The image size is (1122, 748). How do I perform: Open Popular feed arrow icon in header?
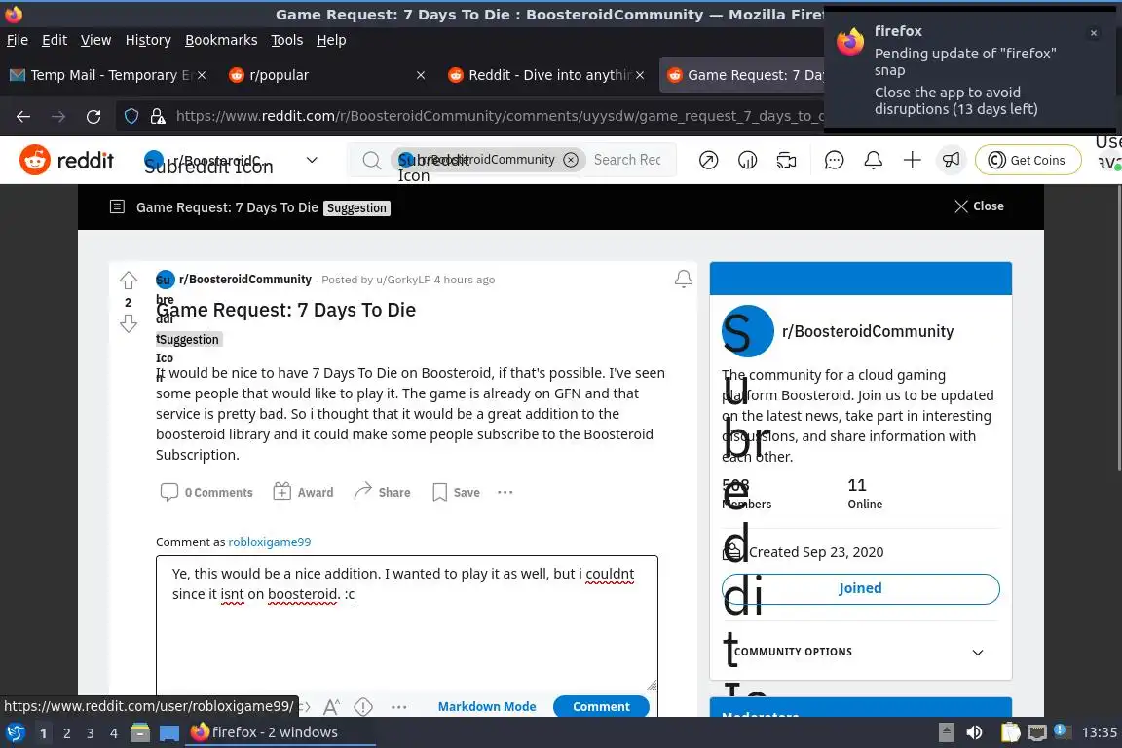click(708, 160)
